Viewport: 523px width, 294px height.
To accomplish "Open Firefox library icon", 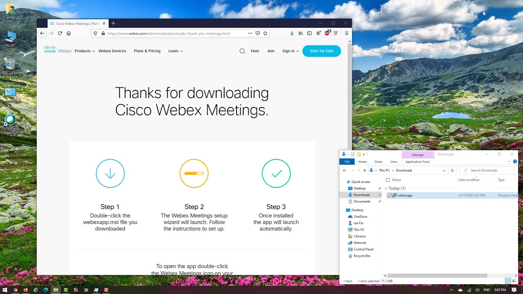I will [x=301, y=33].
